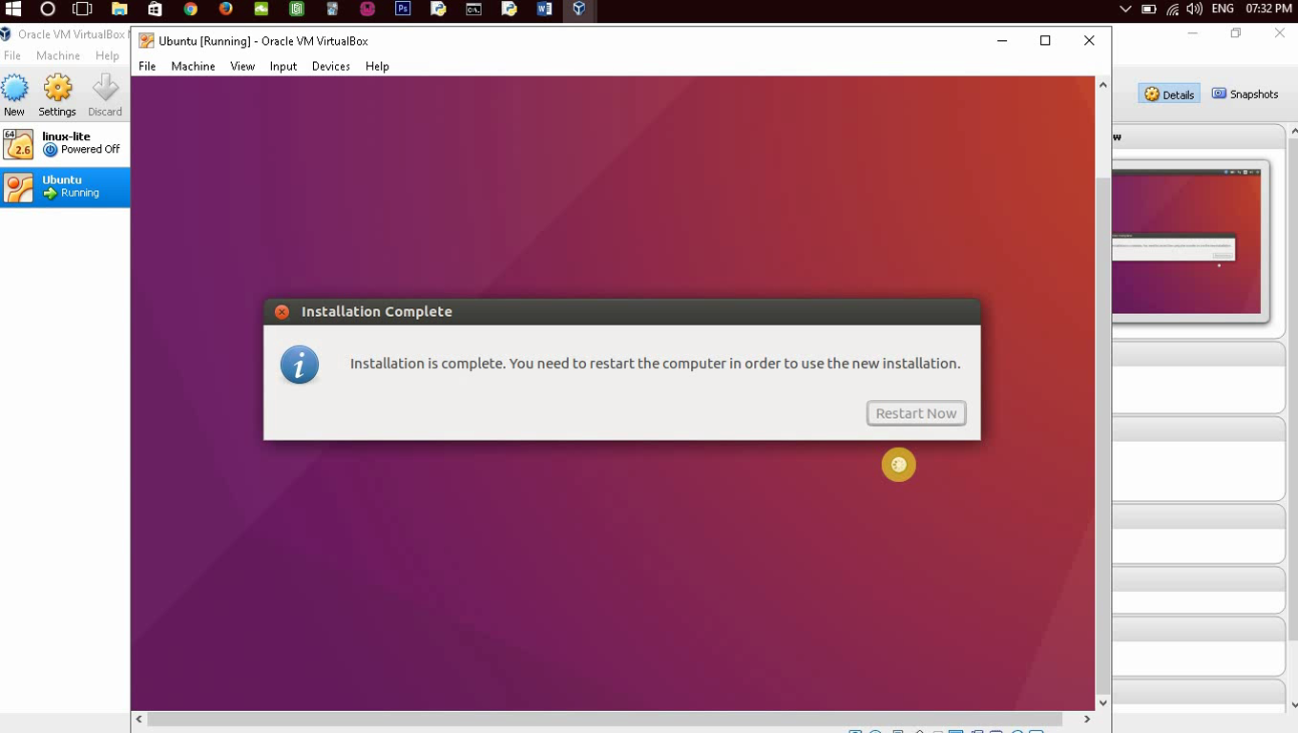Click the Ubuntu preview thumbnail in Manager
The width and height of the screenshot is (1298, 733).
1186,241
